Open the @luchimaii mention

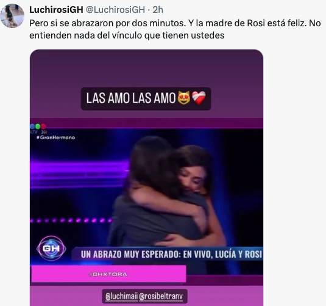121,296
